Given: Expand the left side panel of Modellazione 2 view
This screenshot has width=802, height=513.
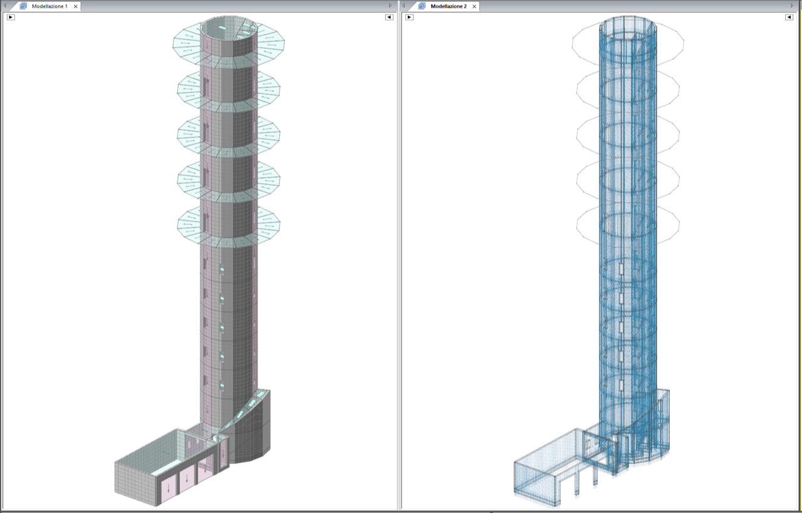Looking at the screenshot, I should (x=409, y=17).
